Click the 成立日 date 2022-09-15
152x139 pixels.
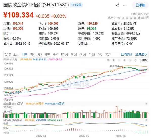pyautogui.click(x=23, y=44)
